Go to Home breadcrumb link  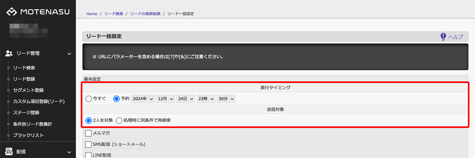[x=92, y=14]
